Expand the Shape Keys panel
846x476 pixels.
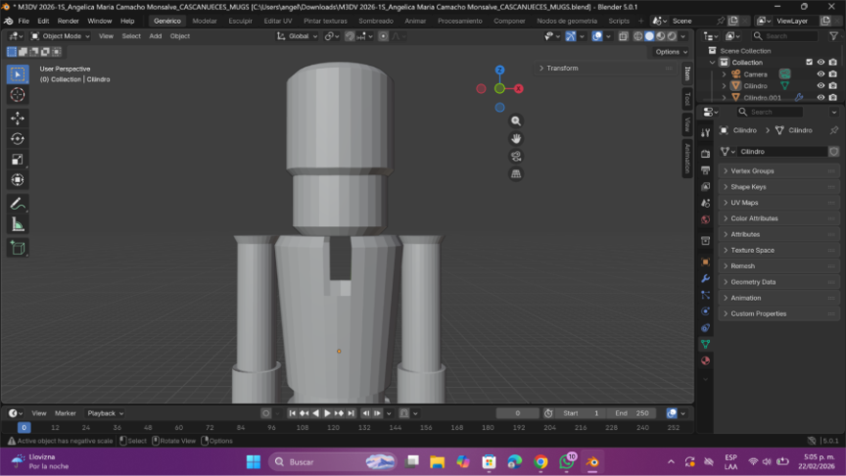coord(778,187)
